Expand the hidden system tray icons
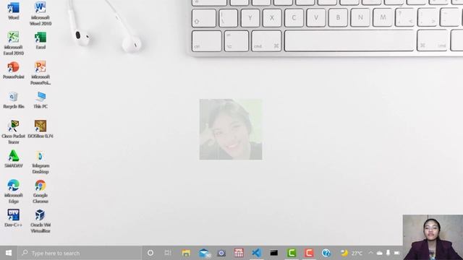Viewport: 463px width, 260px height. (371, 253)
